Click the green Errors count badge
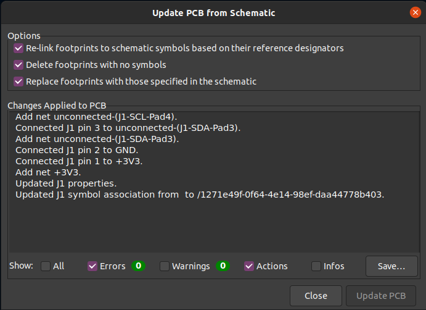 point(139,266)
